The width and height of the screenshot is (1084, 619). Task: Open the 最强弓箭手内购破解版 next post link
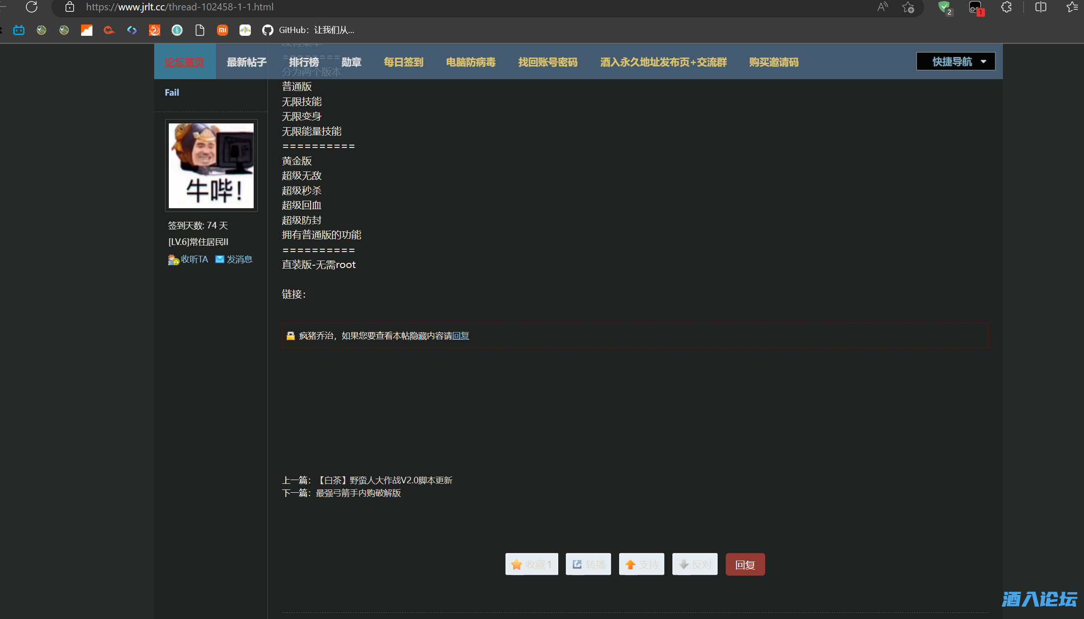tap(357, 493)
